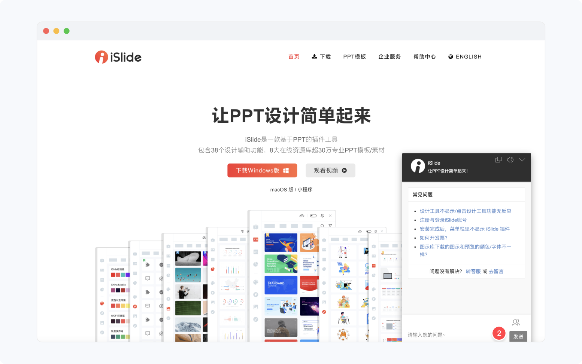Open the 下载 download menu item
This screenshot has height=364, width=582.
(x=321, y=57)
